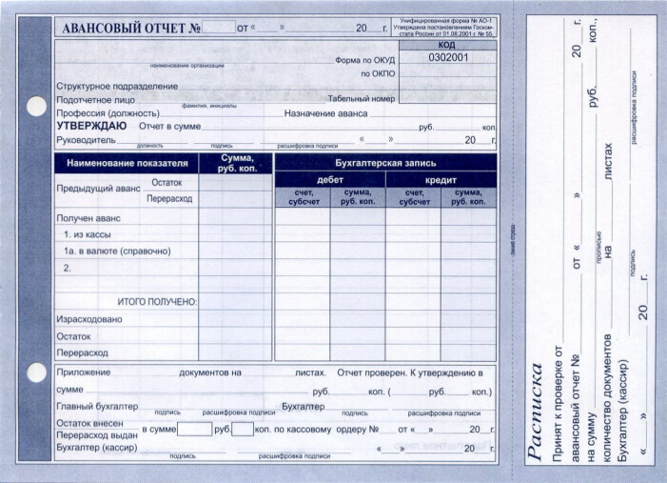Screen dimensions: 667x483
Task: Click the "Наименование показателя" table header
Action: coord(128,163)
